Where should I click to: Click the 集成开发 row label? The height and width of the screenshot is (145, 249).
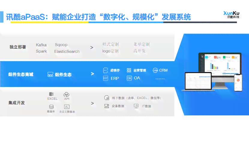coord(17,103)
